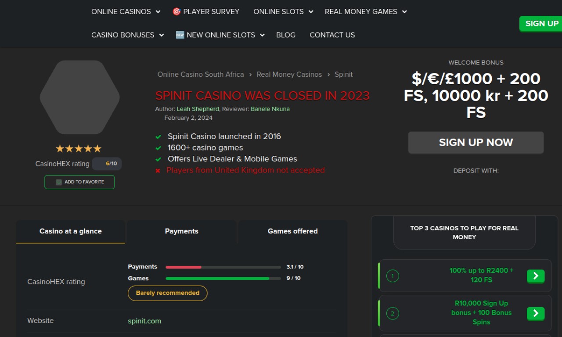Viewport: 562px width, 337px height.
Task: Select the R10,000 Sign Up bonus offer
Action: pyautogui.click(x=481, y=313)
